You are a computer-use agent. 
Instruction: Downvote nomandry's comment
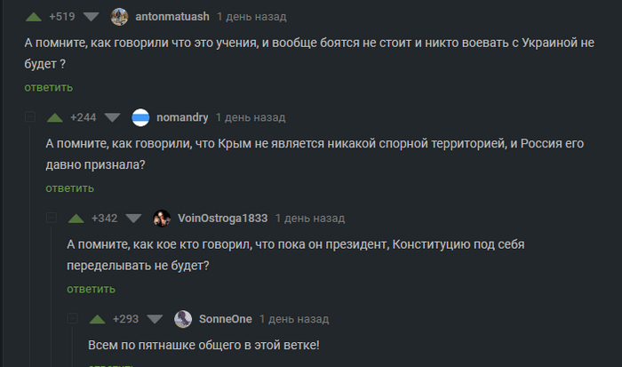point(112,117)
